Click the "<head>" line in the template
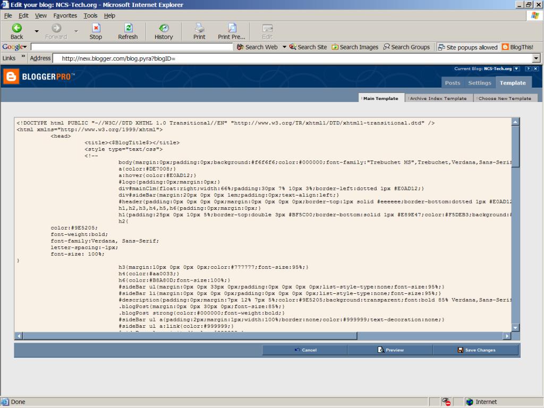The width and height of the screenshot is (544, 408). pos(61,136)
